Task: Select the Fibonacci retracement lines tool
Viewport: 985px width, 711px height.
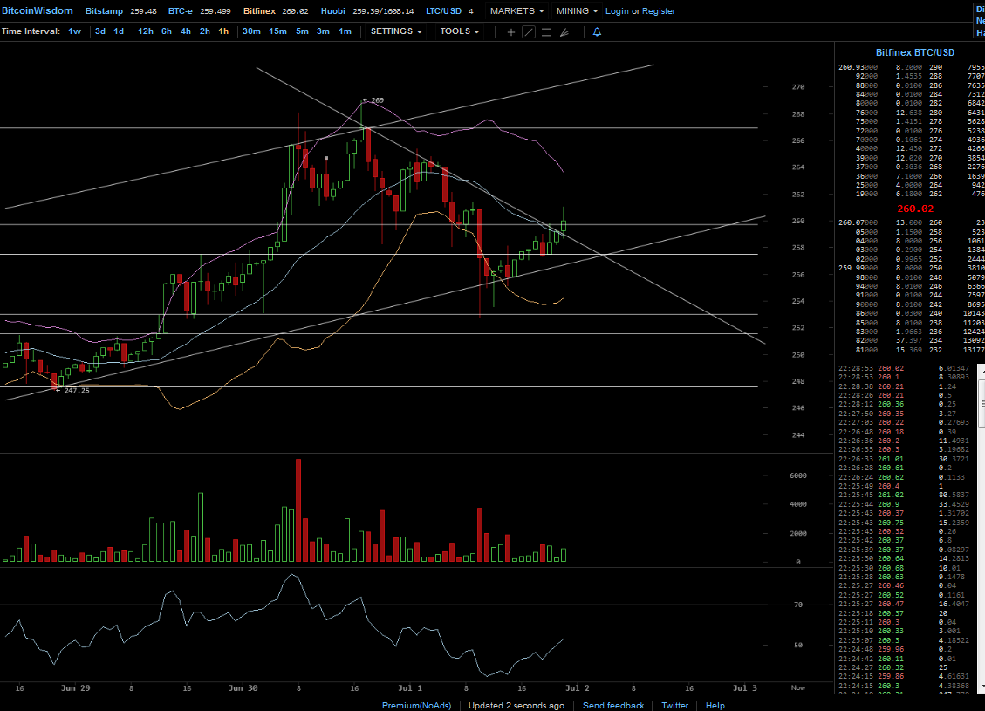Action: pos(546,31)
